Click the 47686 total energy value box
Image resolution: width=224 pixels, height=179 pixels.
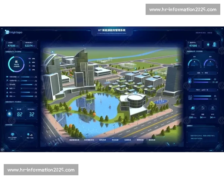click(x=14, y=45)
